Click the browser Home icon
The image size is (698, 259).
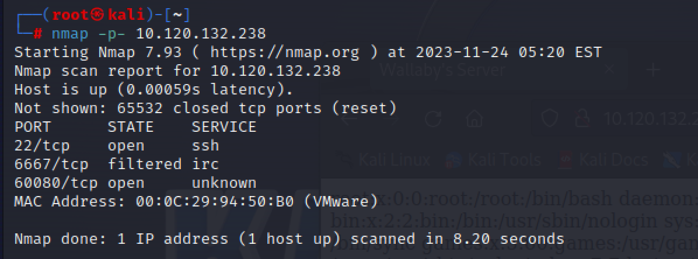[x=474, y=119]
